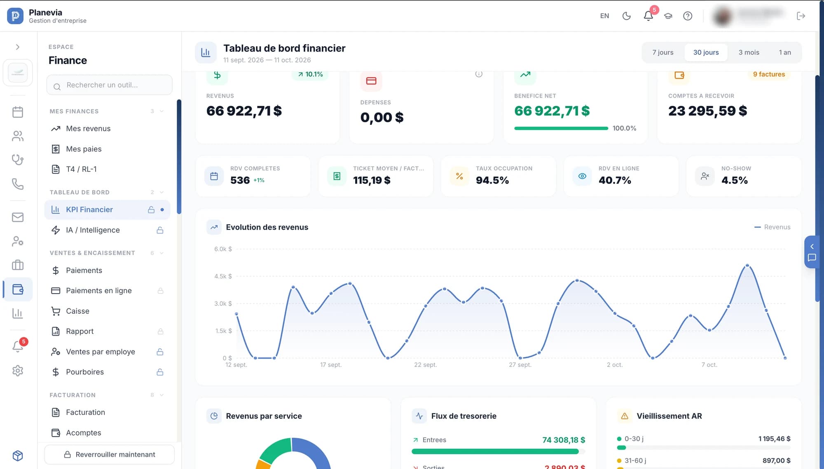Toggle the lock on Pourboires
Viewport: 824px width, 469px height.
160,372
